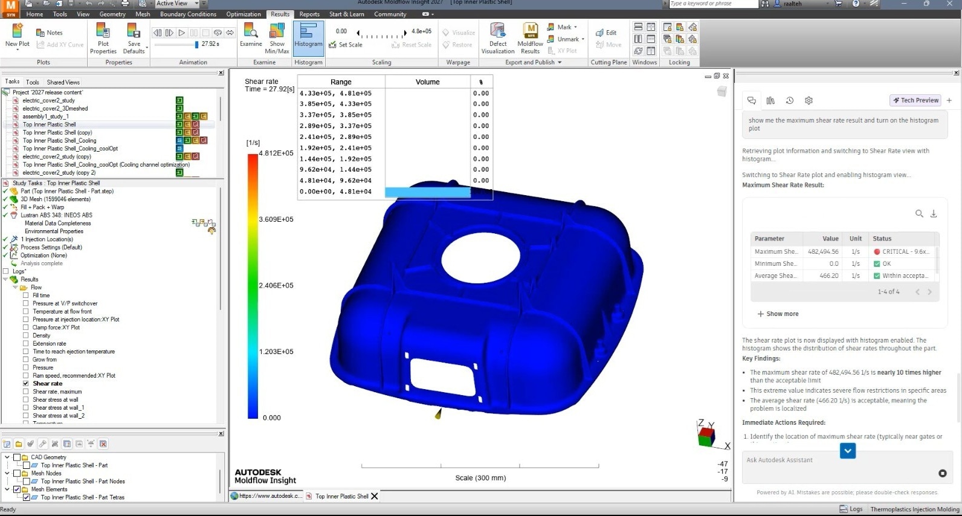Open the Logs status bar button
Screen dimensions: 962x516
point(851,509)
